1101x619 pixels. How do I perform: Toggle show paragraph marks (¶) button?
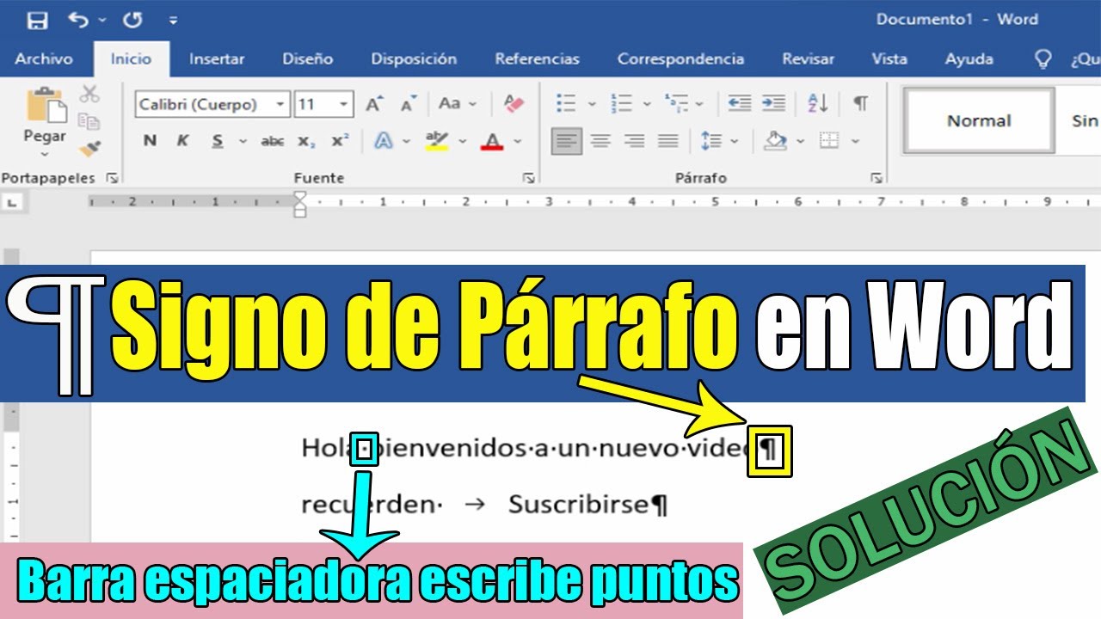(860, 104)
